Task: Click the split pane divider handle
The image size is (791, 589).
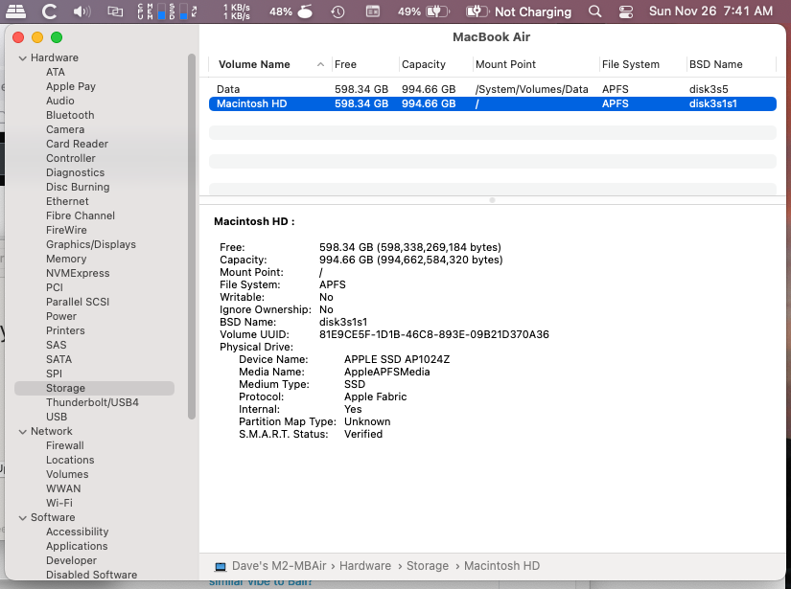Action: tap(493, 200)
